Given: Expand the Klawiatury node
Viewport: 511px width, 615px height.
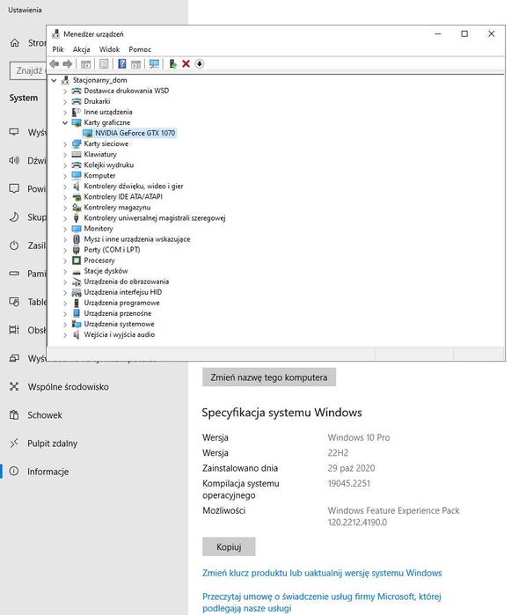Looking at the screenshot, I should (x=65, y=155).
